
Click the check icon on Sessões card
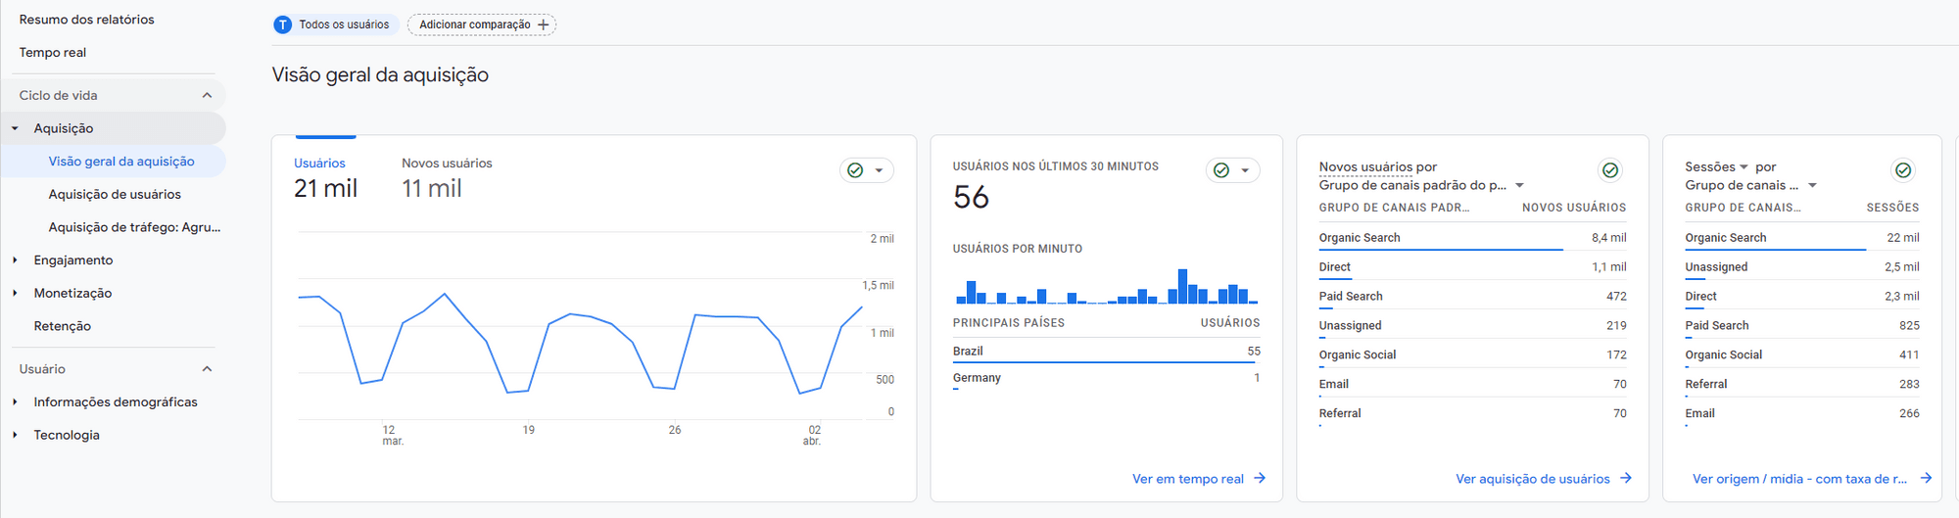point(1902,170)
